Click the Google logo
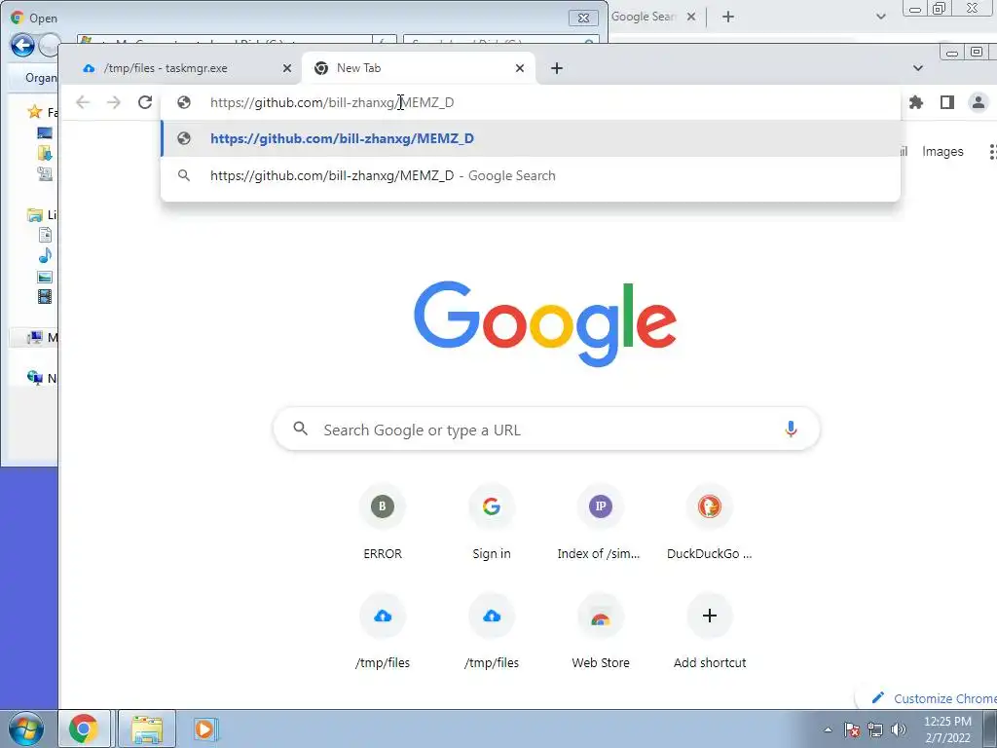 pos(545,323)
